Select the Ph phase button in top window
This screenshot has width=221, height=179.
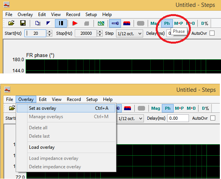(167, 23)
